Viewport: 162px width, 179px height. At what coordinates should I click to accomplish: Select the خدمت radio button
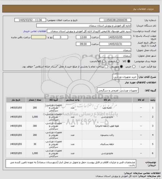118,61
